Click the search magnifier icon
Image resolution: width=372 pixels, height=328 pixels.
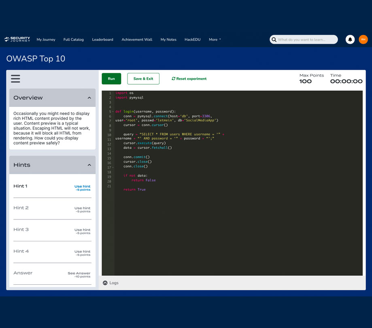coord(274,40)
